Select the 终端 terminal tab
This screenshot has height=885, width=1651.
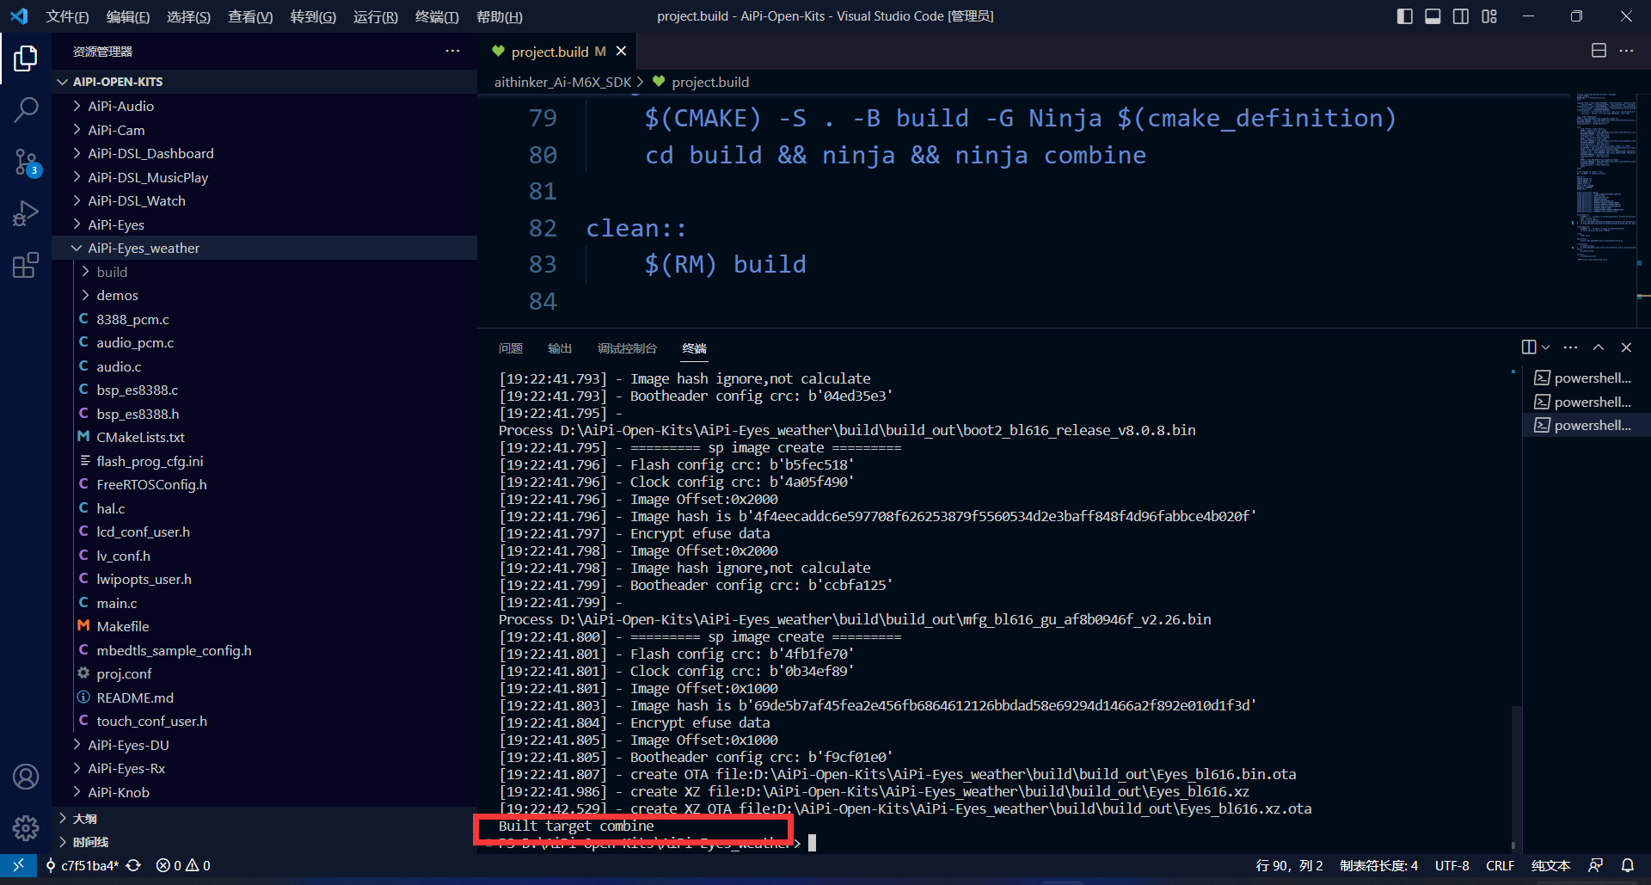[x=694, y=348]
